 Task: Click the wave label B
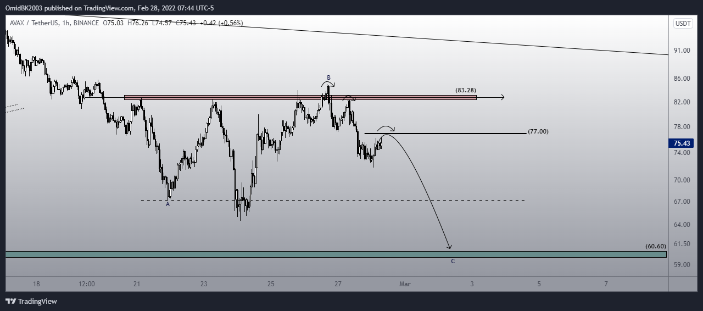point(328,77)
